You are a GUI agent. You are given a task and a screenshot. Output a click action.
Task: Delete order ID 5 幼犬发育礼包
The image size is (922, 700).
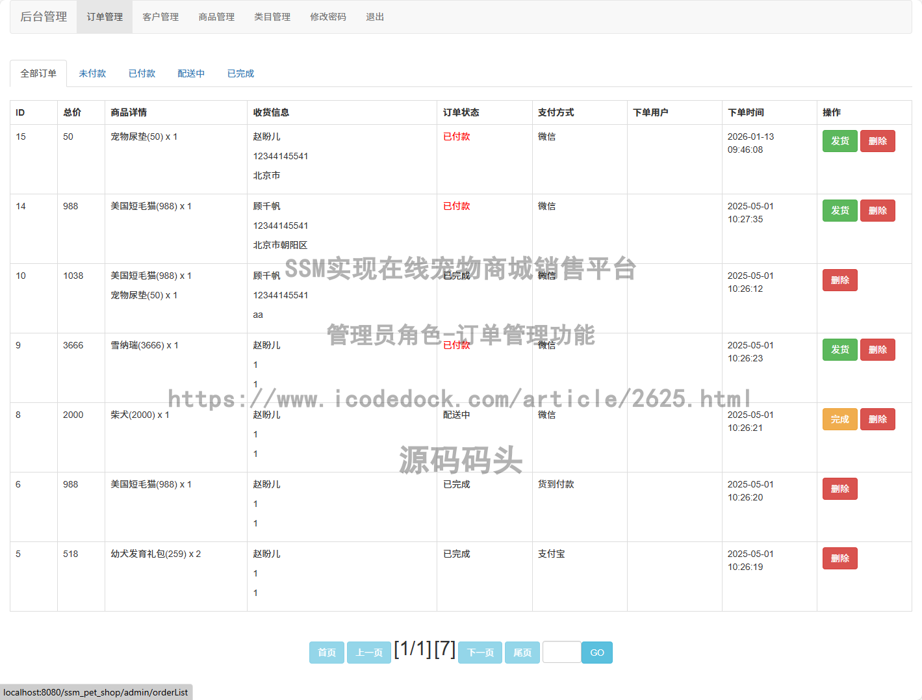point(839,558)
